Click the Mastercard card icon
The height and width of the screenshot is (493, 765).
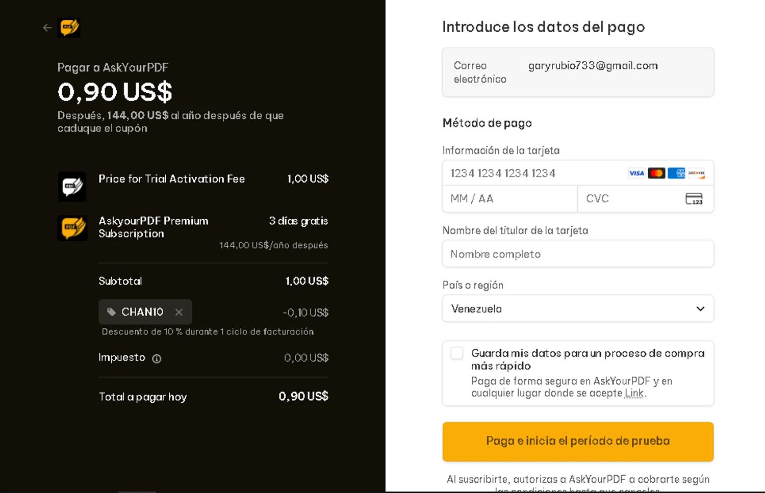point(656,173)
